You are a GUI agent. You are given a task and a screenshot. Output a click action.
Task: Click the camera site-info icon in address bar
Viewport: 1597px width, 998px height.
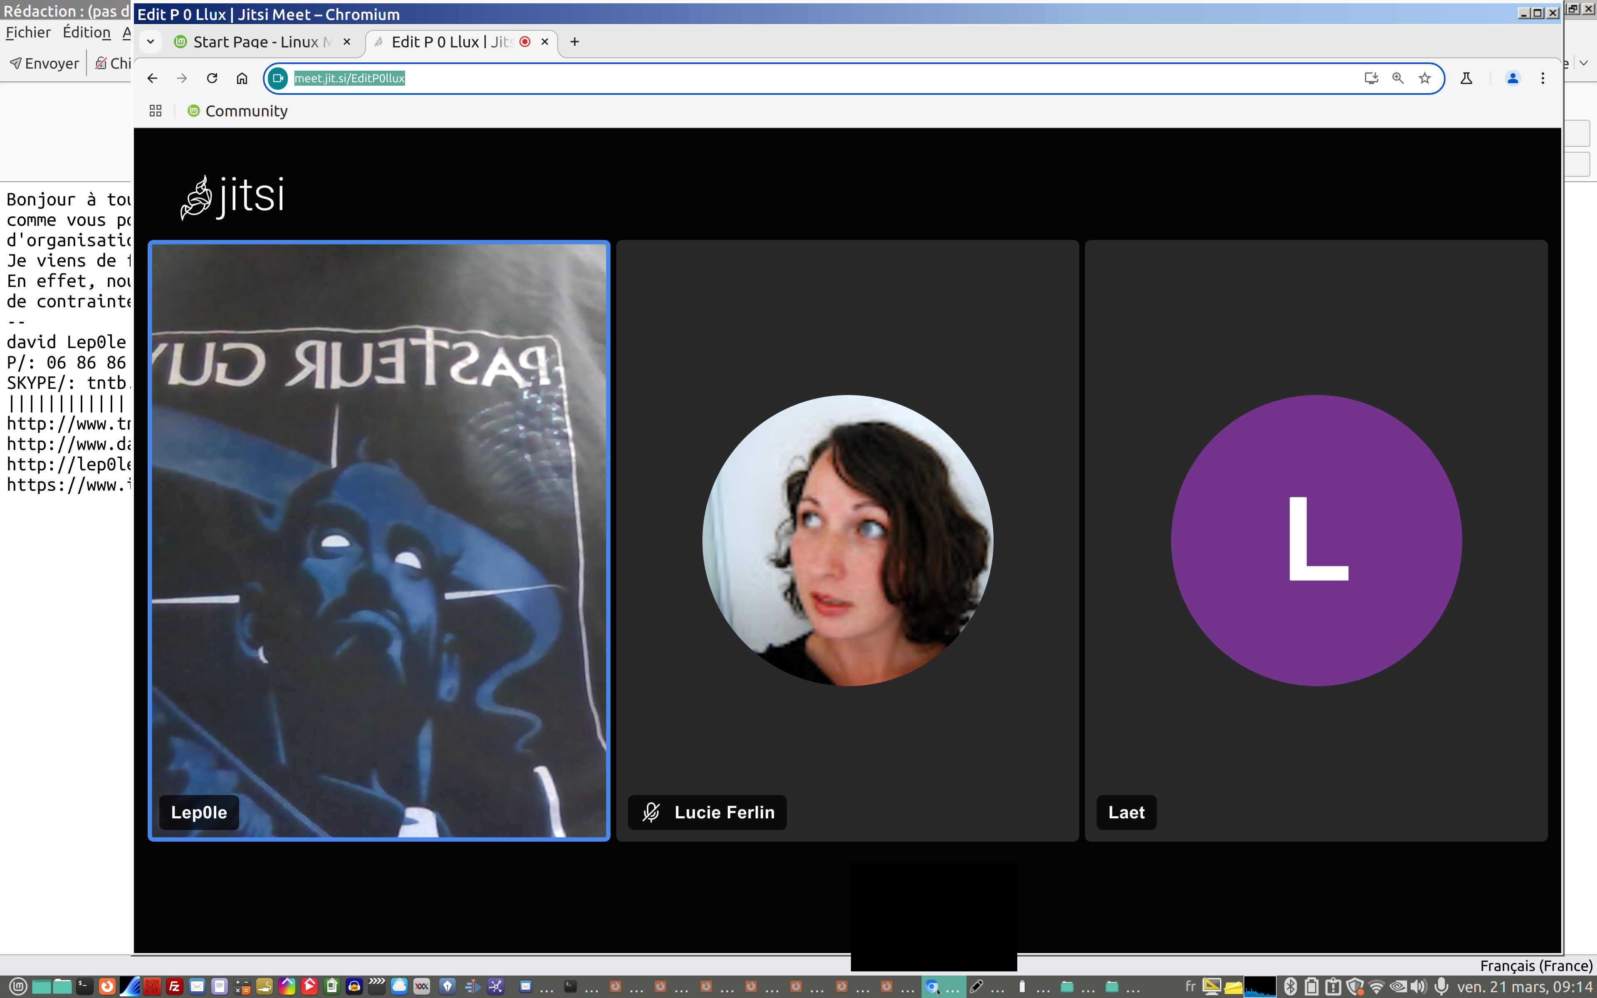pyautogui.click(x=278, y=79)
